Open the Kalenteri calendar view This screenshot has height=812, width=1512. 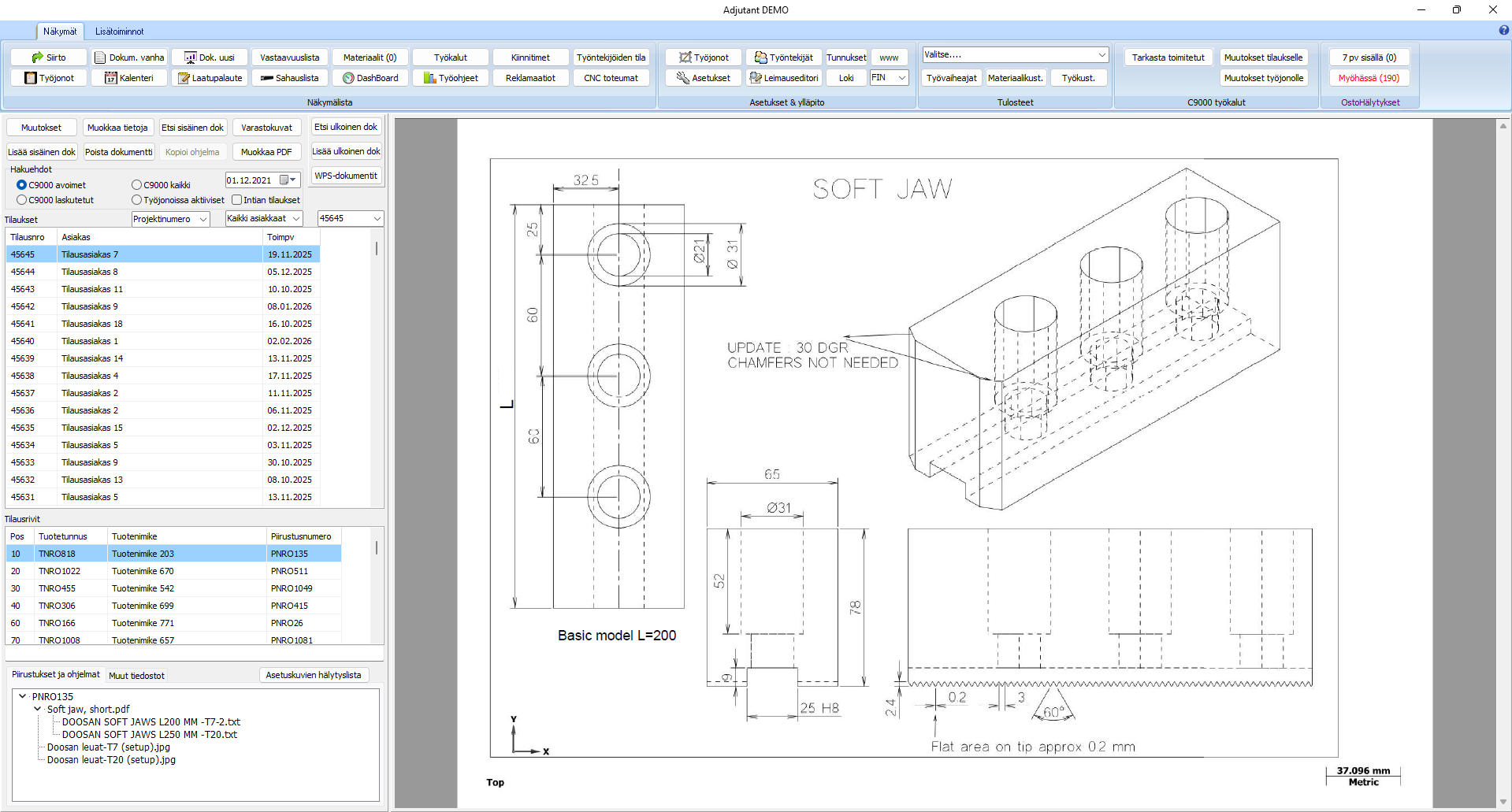(129, 78)
